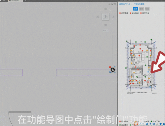The width and height of the screenshot is (165, 126).
Task: Click the blue door-drawing dot near the red arrow
Action: [x=148, y=72]
